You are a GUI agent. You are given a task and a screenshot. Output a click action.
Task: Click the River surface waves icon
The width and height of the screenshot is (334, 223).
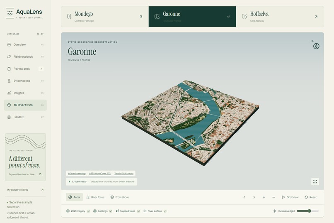[x=145, y=211]
